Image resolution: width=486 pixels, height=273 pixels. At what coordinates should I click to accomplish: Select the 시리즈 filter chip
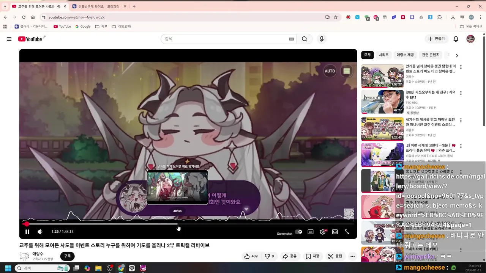[384, 55]
